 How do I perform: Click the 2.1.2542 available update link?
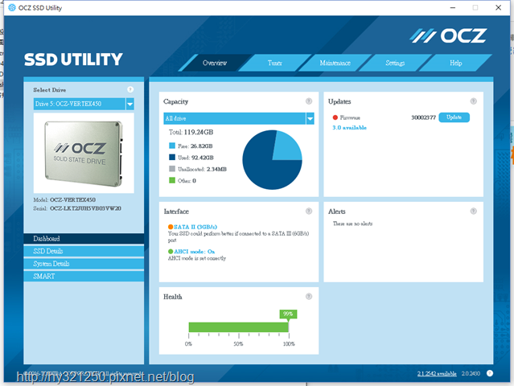(x=437, y=374)
